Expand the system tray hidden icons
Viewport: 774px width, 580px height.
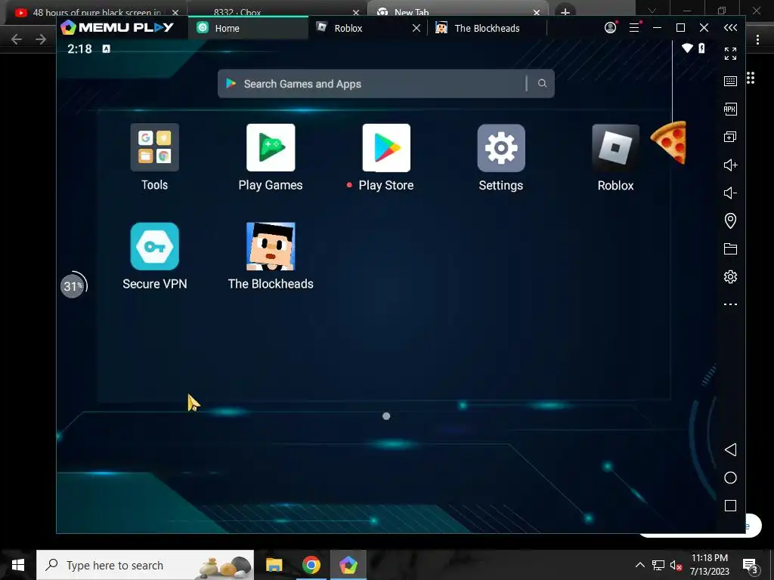pyautogui.click(x=639, y=565)
